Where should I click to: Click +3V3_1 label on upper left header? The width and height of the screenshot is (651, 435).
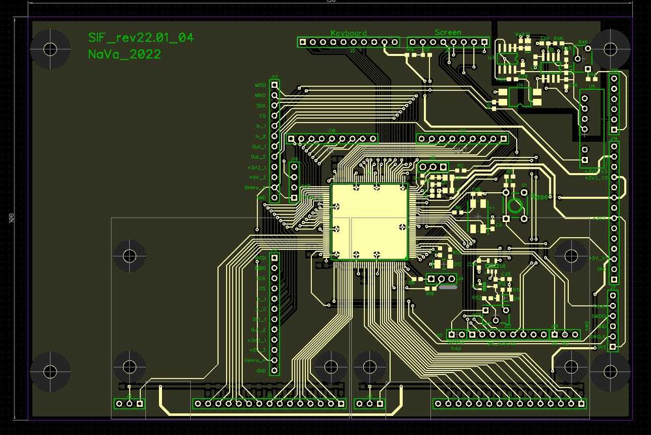(x=257, y=168)
